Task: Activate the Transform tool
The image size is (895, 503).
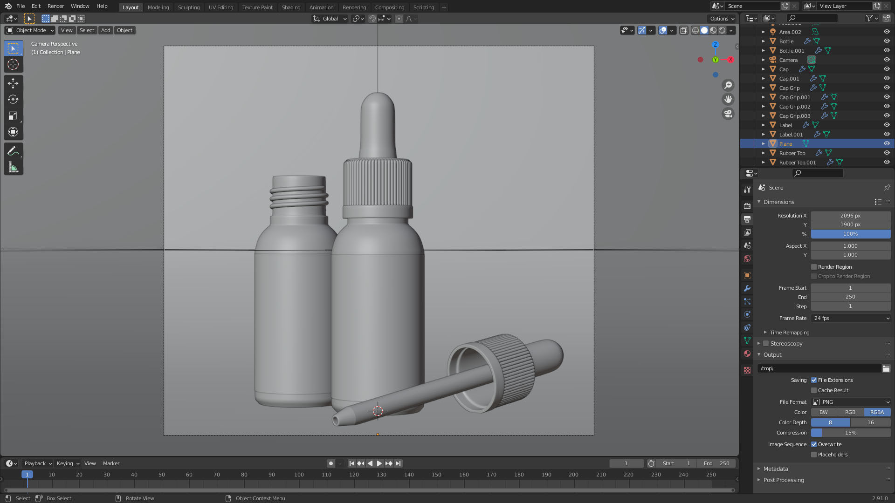Action: click(x=13, y=132)
